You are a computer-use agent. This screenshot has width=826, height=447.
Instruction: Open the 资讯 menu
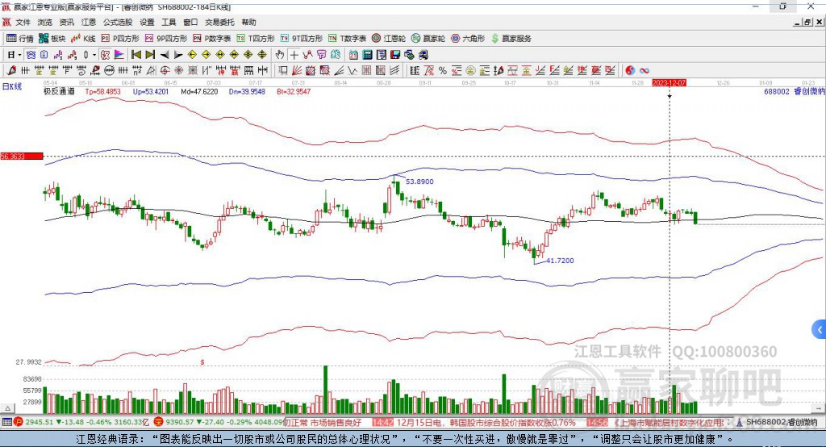pyautogui.click(x=66, y=22)
